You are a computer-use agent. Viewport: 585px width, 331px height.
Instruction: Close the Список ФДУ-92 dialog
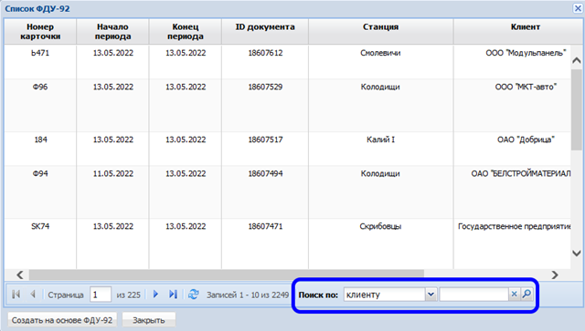coord(578,8)
